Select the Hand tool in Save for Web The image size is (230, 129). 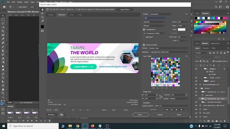tap(42, 10)
